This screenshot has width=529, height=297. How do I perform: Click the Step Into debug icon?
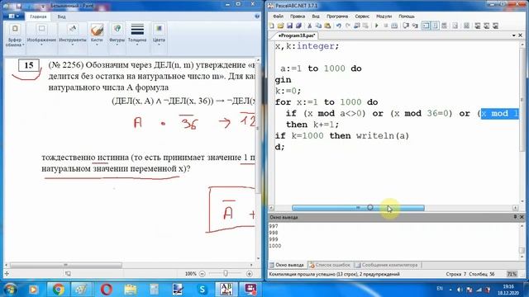point(415,26)
